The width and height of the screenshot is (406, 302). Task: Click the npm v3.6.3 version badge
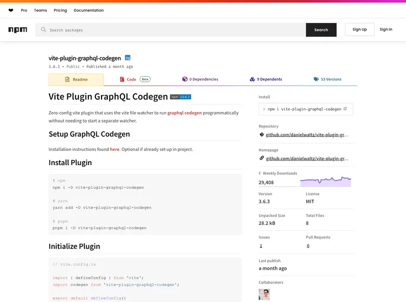tap(181, 97)
